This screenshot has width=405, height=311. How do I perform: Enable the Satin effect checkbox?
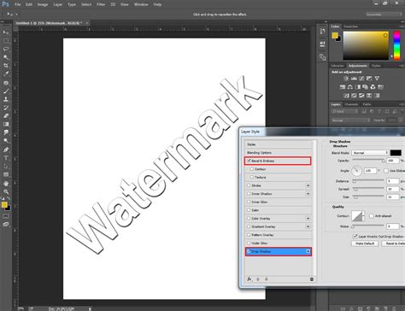pyautogui.click(x=249, y=210)
